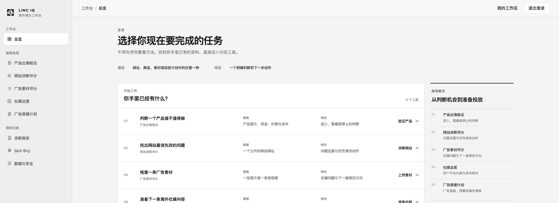Viewport: 559px width, 203px height.
Task: Open step 02 网站诊断评分 in 推荐路径
Action: click(x=472, y=135)
